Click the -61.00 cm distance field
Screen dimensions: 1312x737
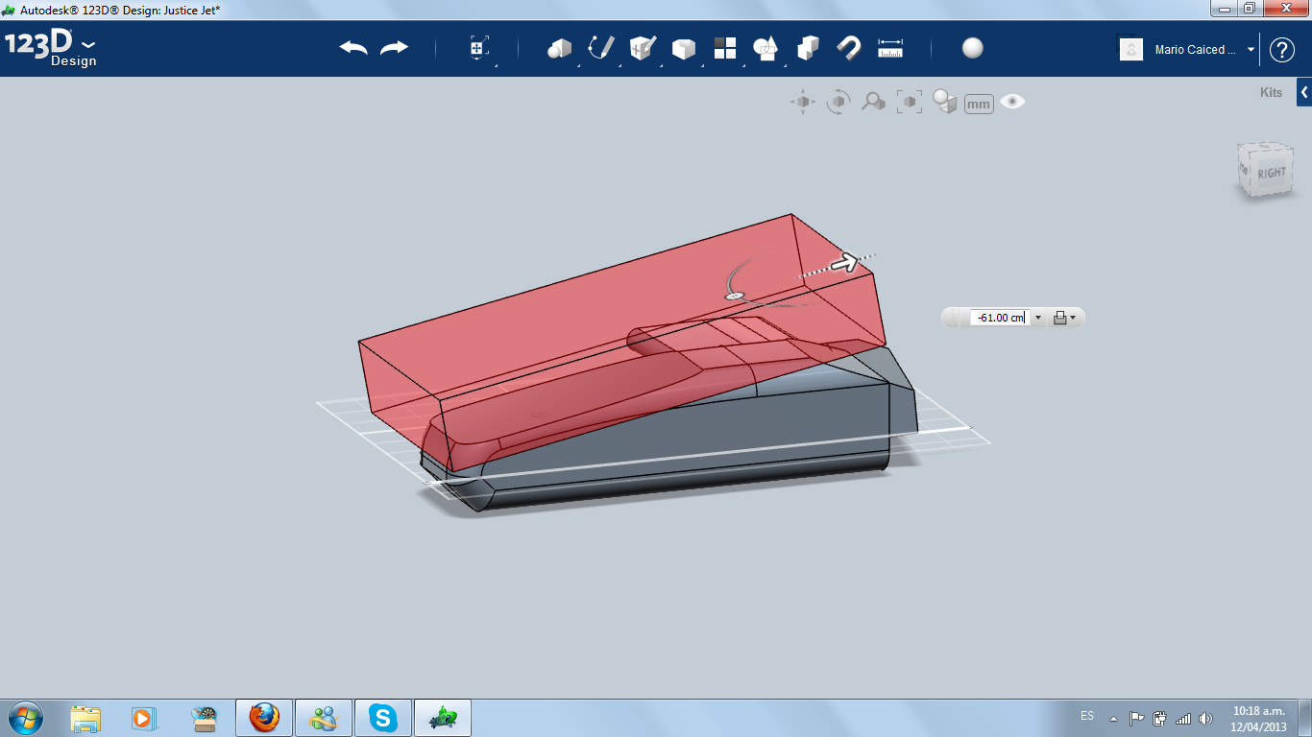click(999, 318)
